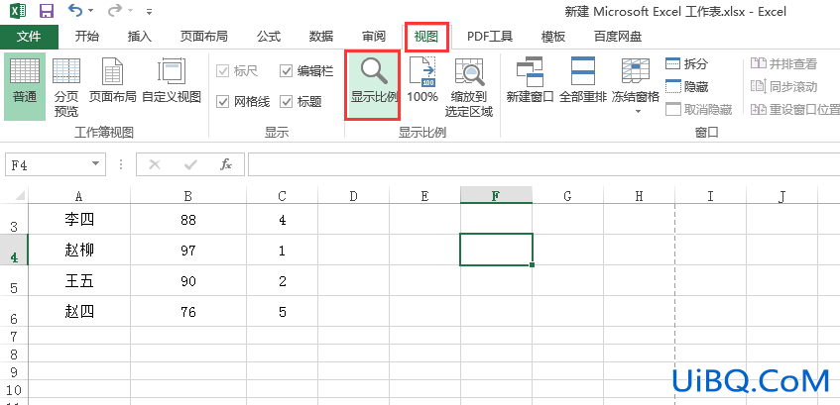Click cell with value 88
The width and height of the screenshot is (840, 405).
[188, 220]
